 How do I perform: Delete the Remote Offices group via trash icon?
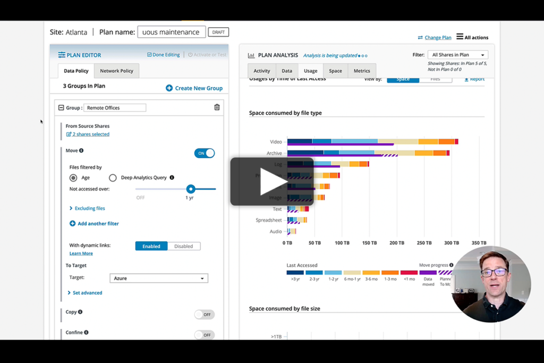point(217,107)
